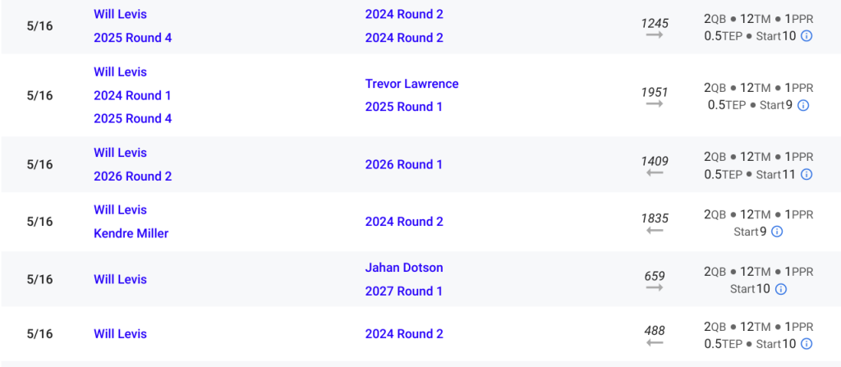Click the trade value 1951
The height and width of the screenshot is (367, 841).
point(655,92)
